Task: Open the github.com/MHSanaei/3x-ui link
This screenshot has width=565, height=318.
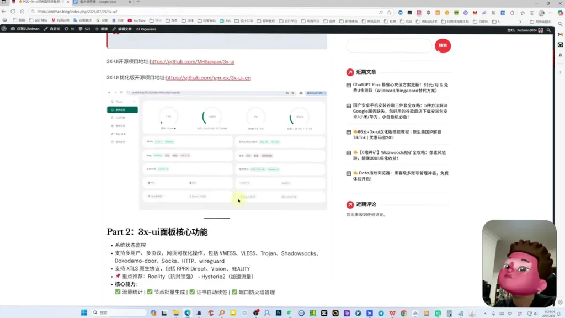Action: 192,62
